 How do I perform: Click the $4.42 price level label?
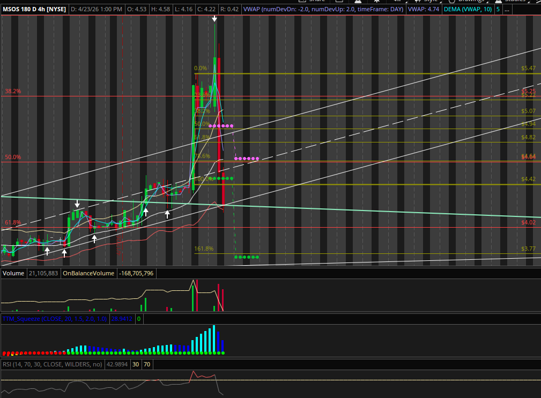[528, 179]
